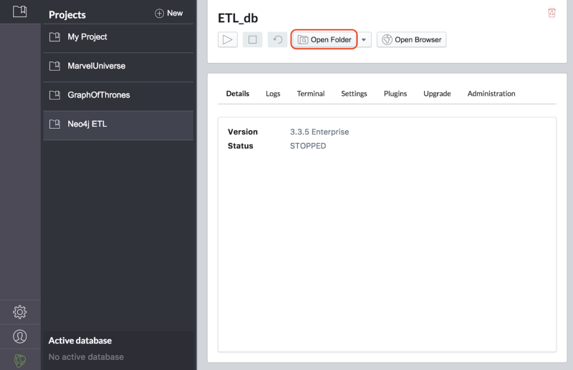Stop the database with the square button
573x370 pixels.
(x=253, y=39)
